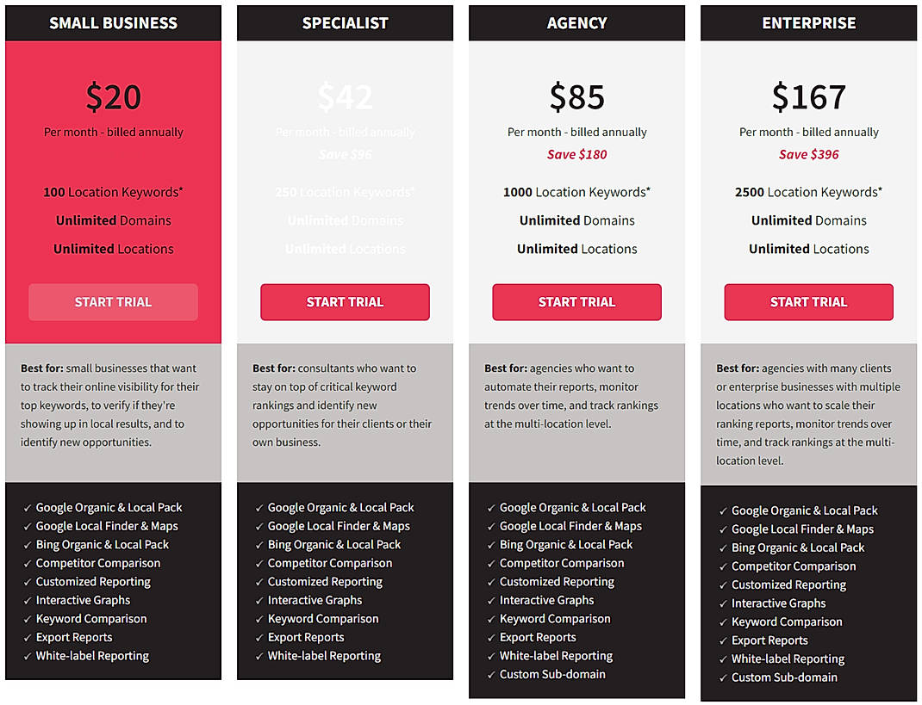Image resolution: width=922 pixels, height=705 pixels.
Task: Click START TRIAL under the Enterprise plan
Action: point(808,302)
